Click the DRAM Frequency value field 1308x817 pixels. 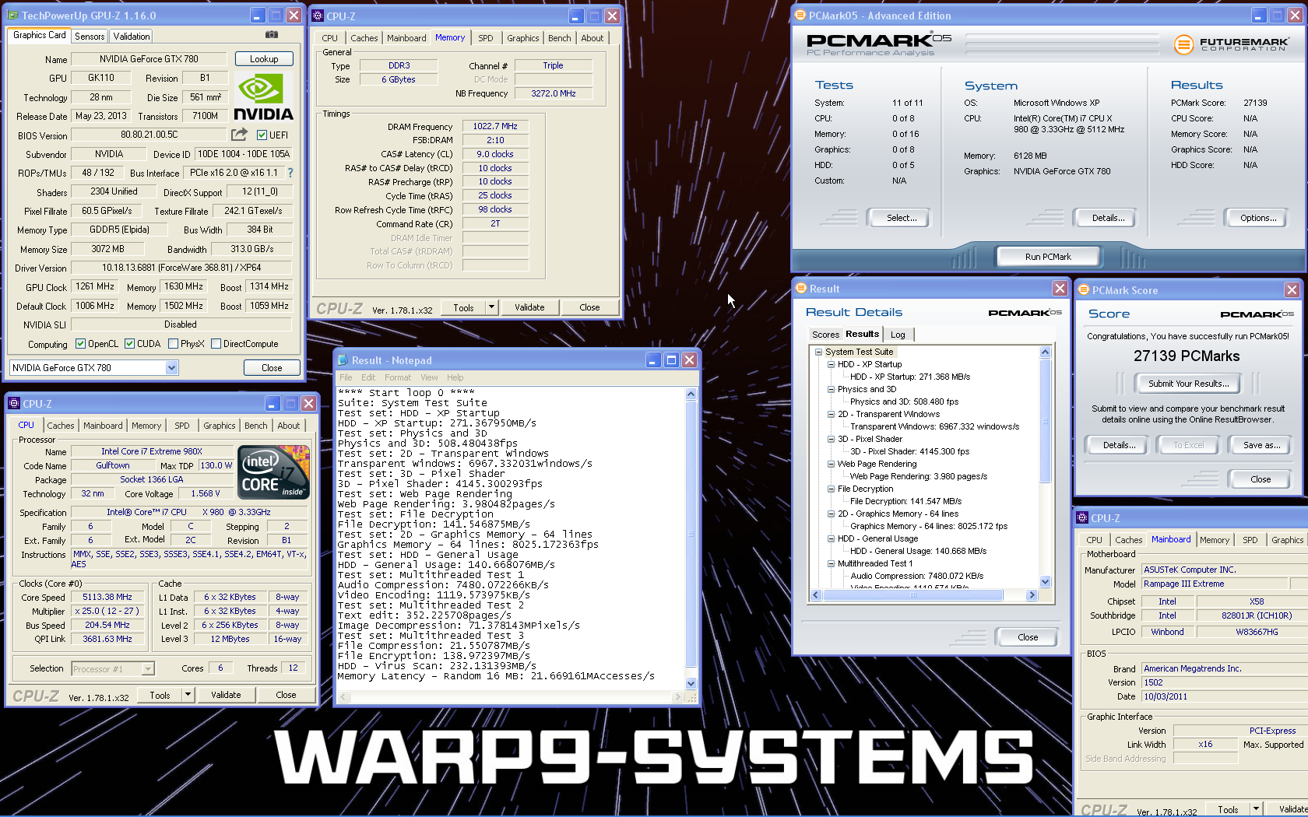click(495, 126)
